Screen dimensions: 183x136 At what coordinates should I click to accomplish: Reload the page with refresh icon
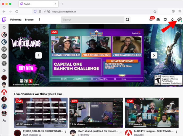coord(17,11)
